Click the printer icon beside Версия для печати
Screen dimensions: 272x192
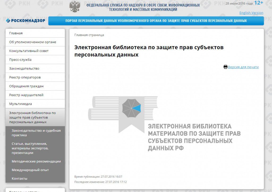pos(225,67)
